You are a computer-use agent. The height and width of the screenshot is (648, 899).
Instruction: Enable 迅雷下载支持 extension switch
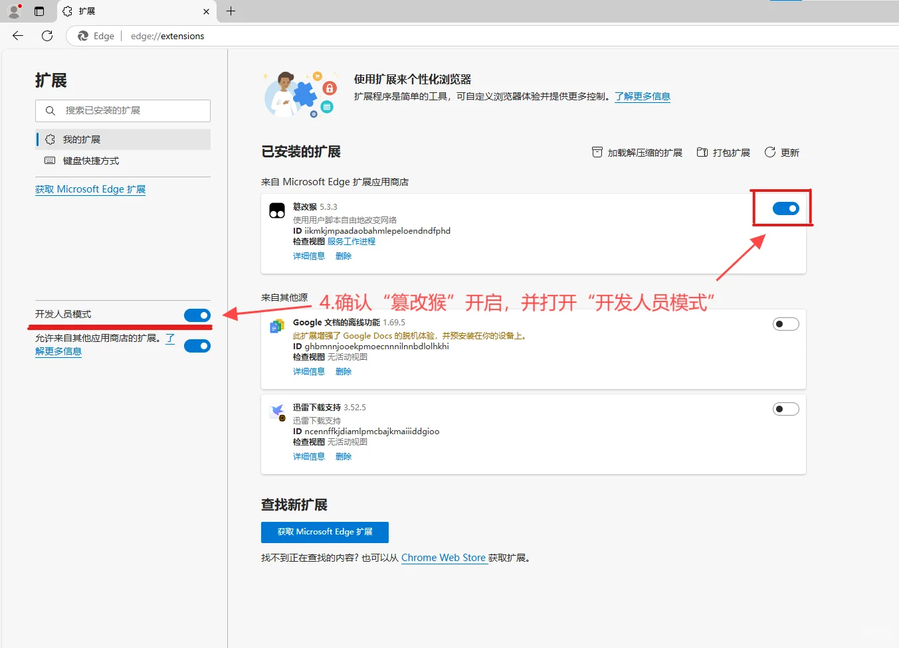pyautogui.click(x=786, y=409)
